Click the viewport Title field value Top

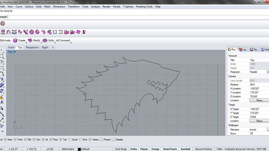pos(259,60)
